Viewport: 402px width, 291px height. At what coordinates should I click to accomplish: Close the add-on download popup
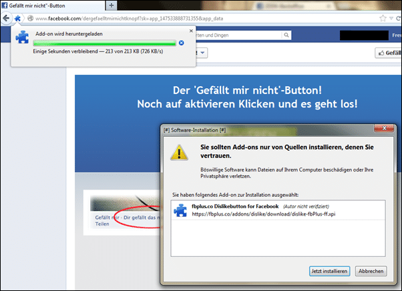[191, 31]
